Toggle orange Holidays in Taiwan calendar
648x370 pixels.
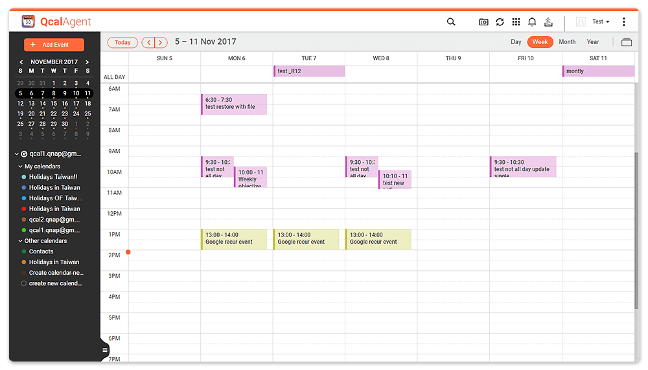[x=23, y=262]
